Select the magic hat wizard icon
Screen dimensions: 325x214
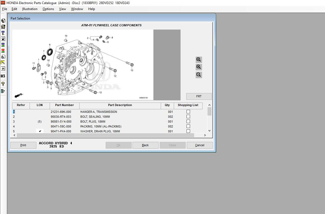pyautogui.click(x=3, y=39)
